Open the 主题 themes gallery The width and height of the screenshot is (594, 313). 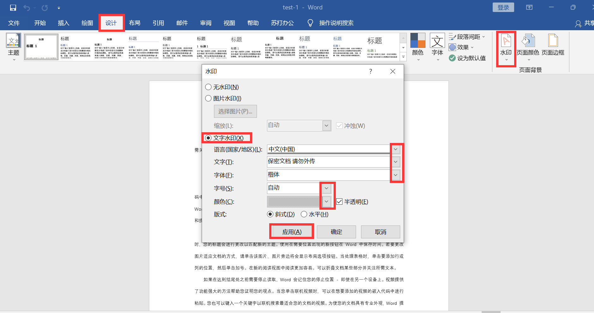click(14, 47)
